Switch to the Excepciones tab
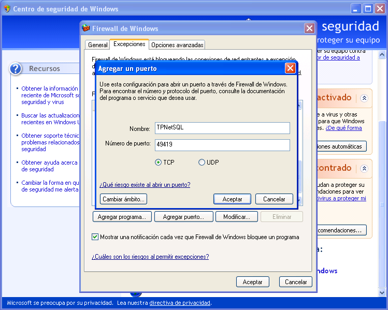 (129, 44)
